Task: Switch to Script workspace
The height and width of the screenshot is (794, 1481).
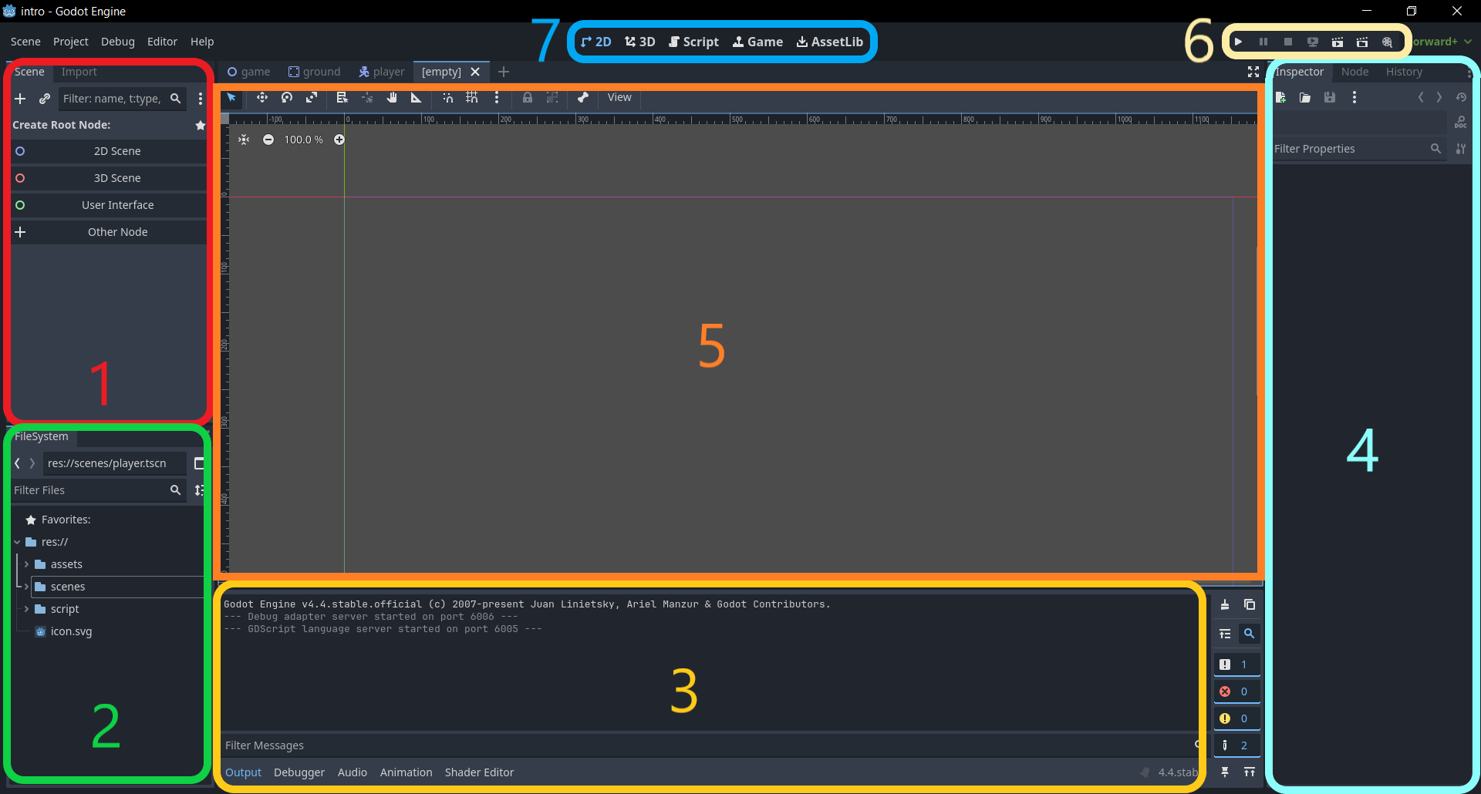Action: coord(693,42)
